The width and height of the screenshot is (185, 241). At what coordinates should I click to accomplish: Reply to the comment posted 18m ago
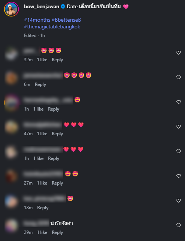pos(43,208)
